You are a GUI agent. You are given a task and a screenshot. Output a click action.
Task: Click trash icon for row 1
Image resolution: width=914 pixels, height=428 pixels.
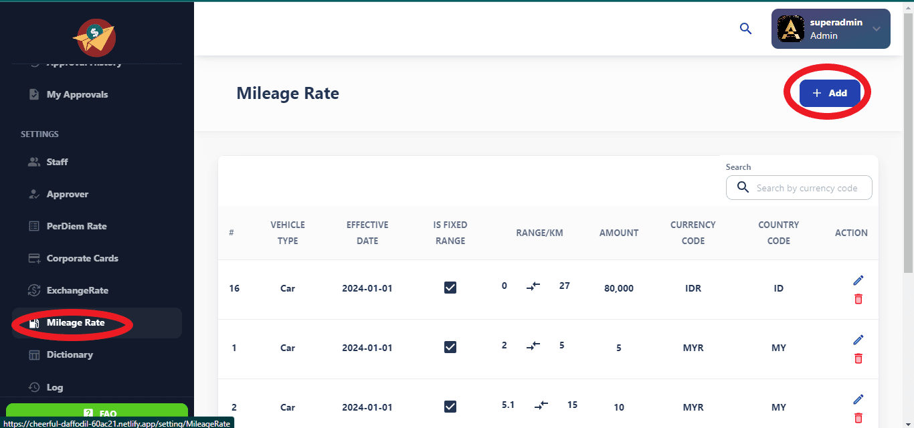point(858,358)
